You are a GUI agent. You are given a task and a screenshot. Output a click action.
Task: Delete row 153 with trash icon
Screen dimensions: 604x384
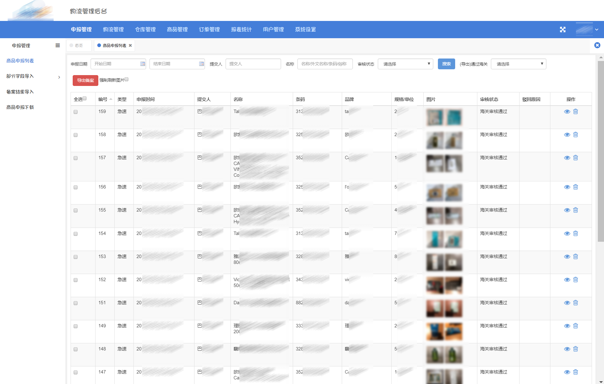575,257
